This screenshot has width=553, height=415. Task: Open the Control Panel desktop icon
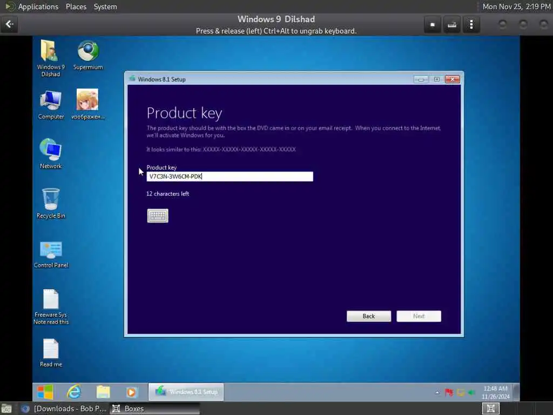tap(51, 254)
